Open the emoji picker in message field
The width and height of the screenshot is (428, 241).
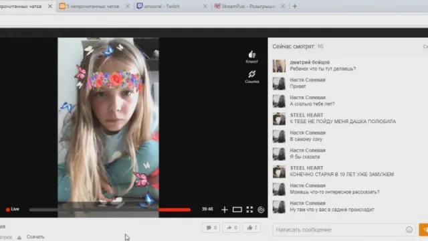[409, 230]
